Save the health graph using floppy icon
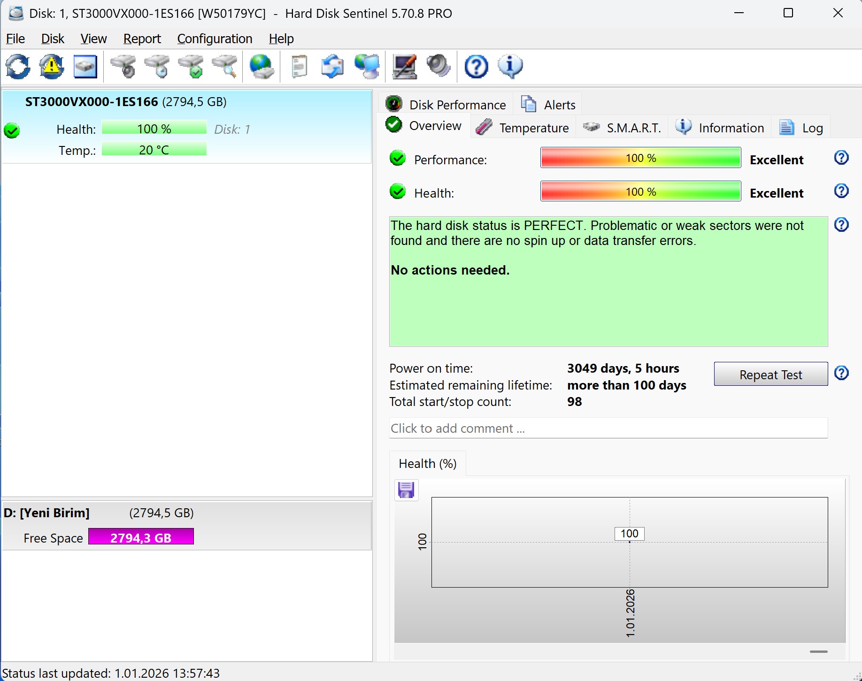This screenshot has height=681, width=862. click(x=406, y=490)
